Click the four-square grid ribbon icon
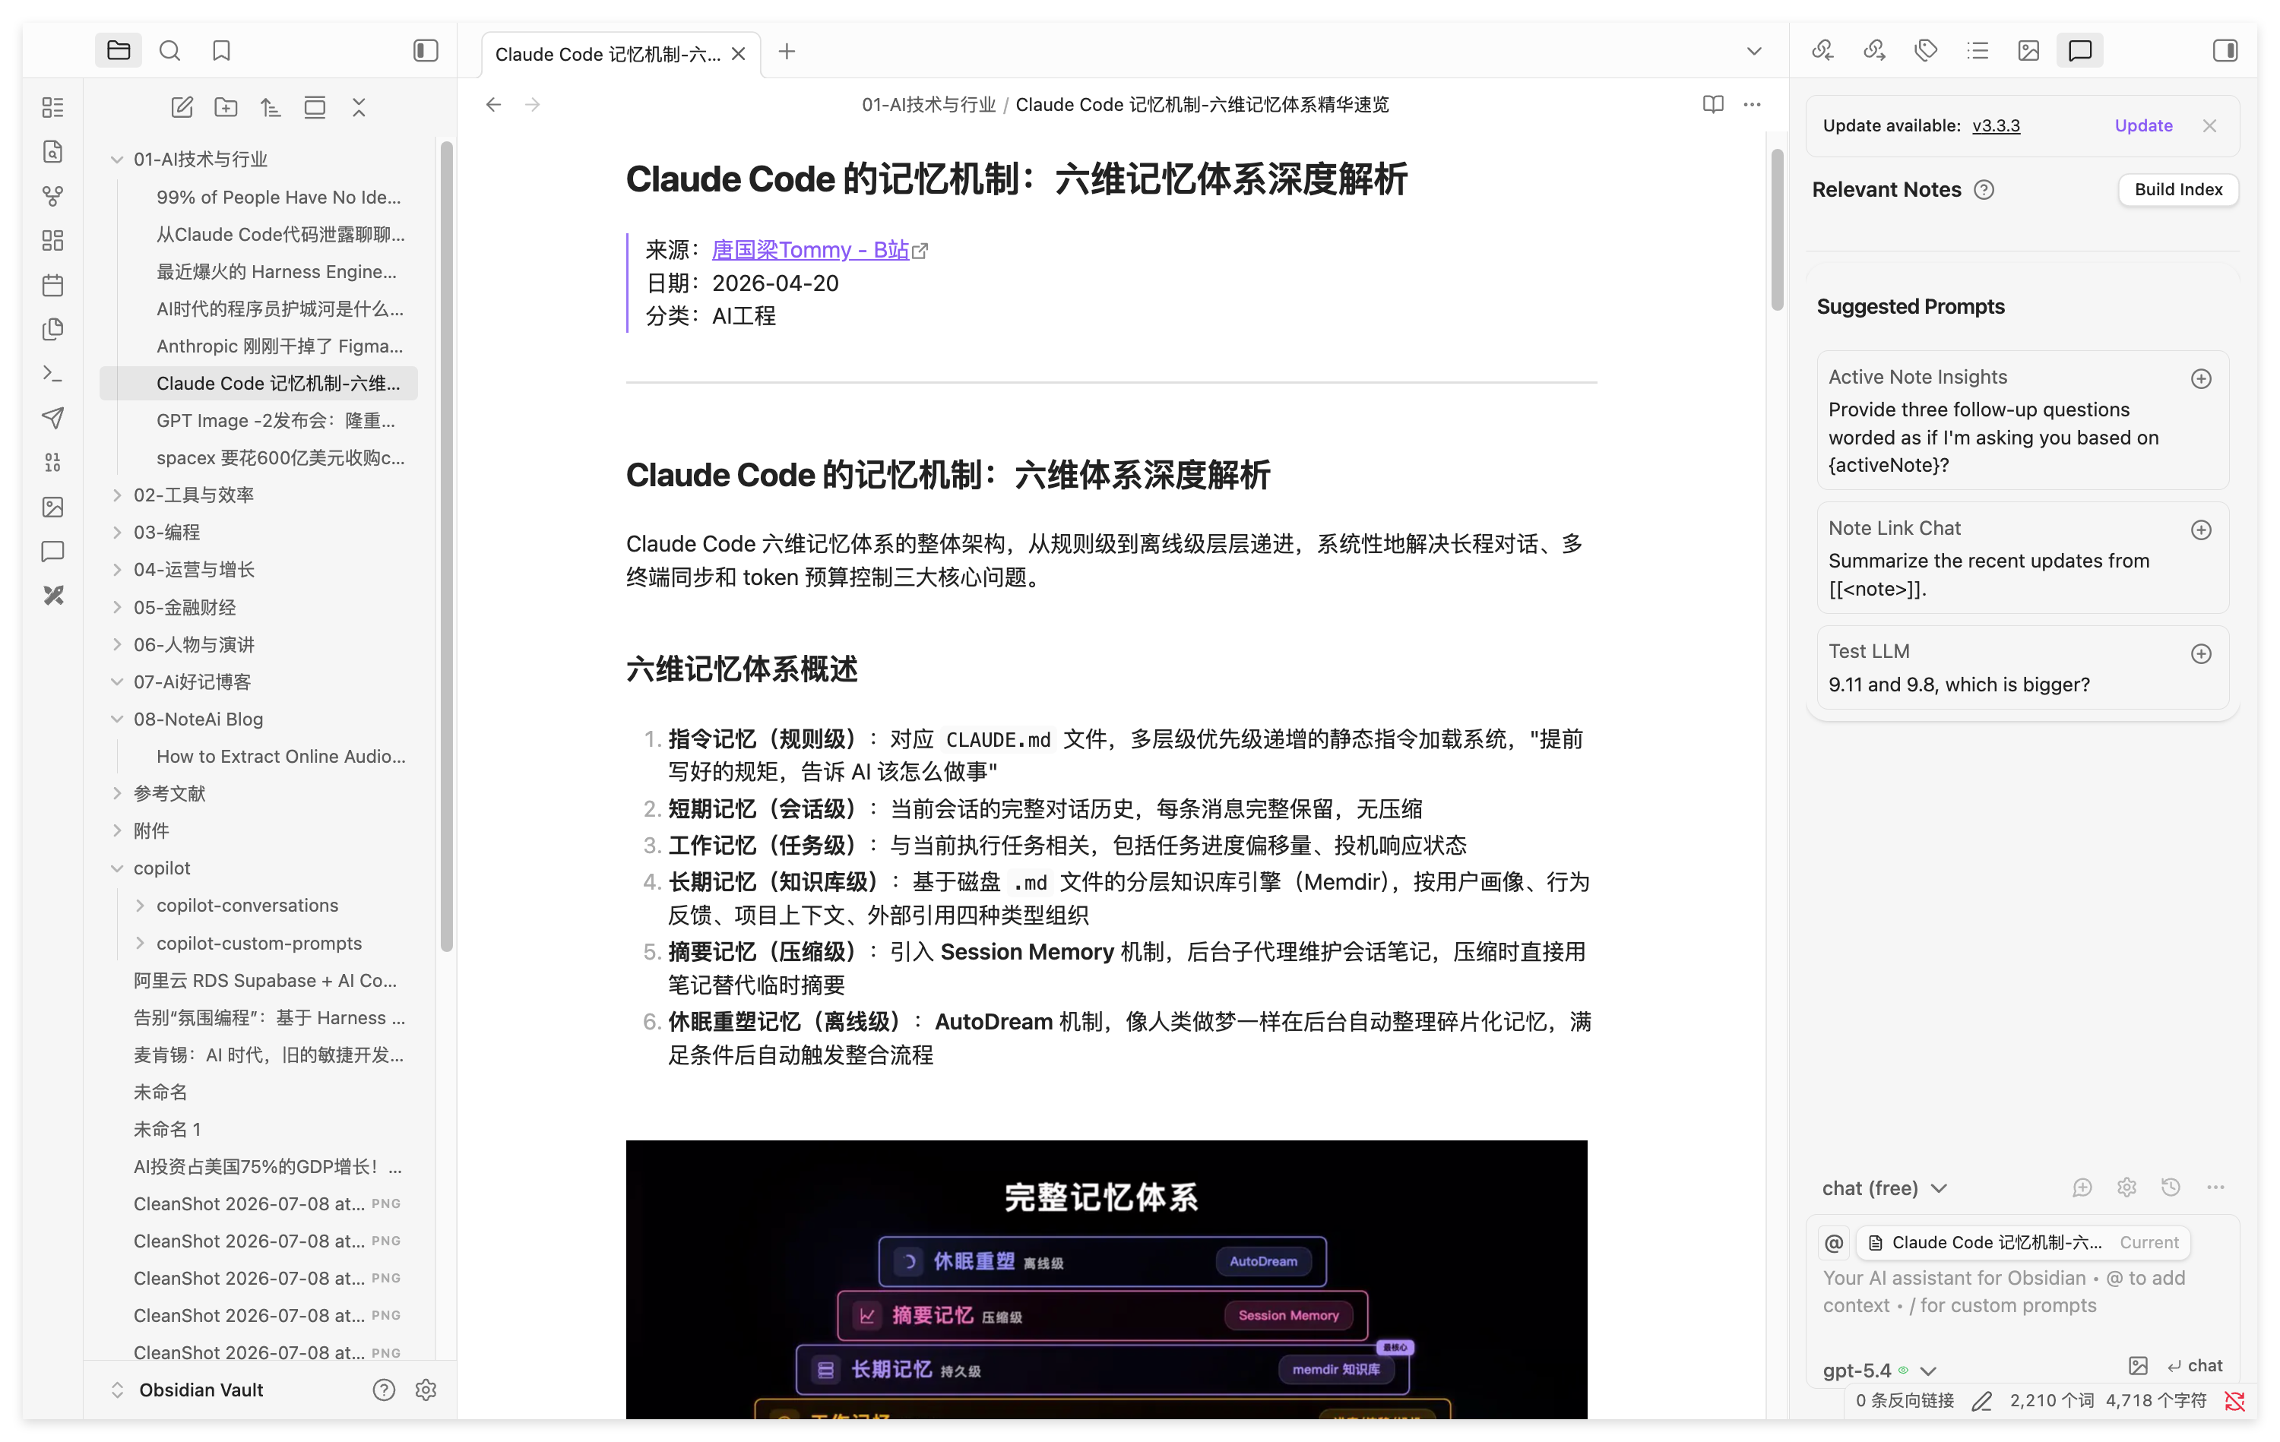2280x1442 pixels. [53, 241]
